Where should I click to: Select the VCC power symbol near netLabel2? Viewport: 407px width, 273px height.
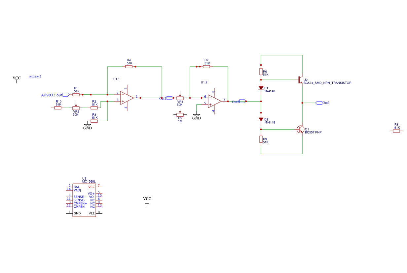click(17, 80)
